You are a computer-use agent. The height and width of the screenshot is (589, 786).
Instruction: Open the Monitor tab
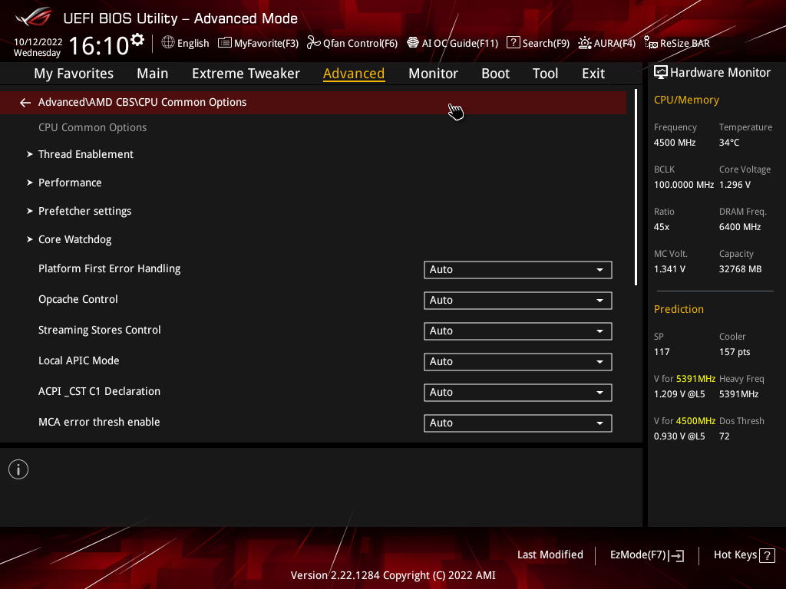433,74
